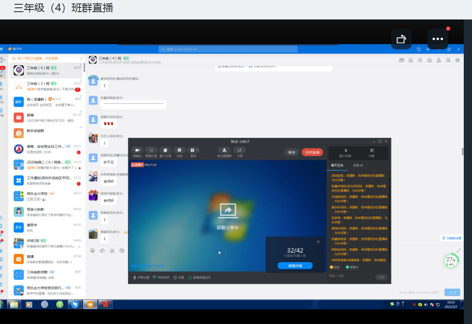Open the 2020级高二（6）班 conversation
The image size is (472, 324).
pos(47,165)
